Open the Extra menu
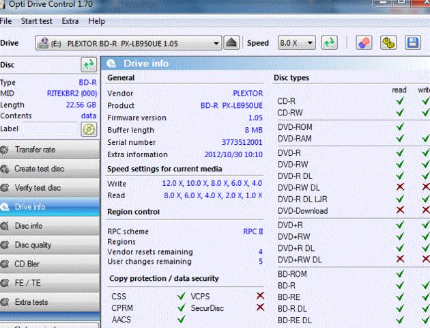Image resolution: width=430 pixels, height=328 pixels. coord(70,21)
